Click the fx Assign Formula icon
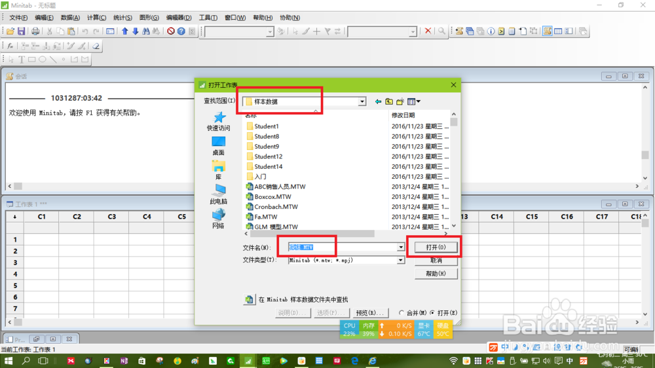Image resolution: width=655 pixels, height=368 pixels. coord(10,46)
